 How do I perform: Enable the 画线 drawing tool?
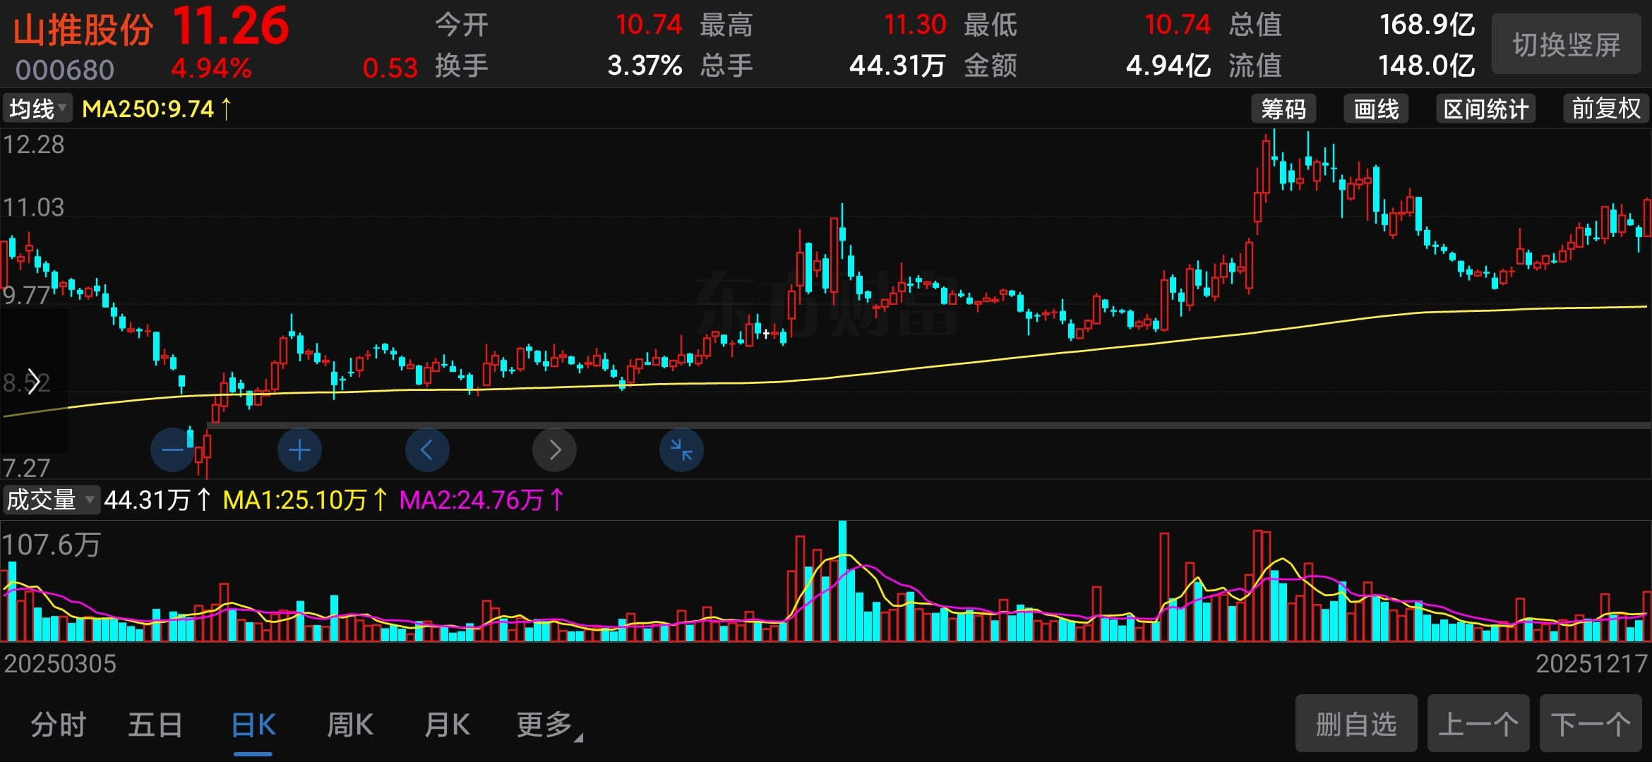click(x=1376, y=109)
